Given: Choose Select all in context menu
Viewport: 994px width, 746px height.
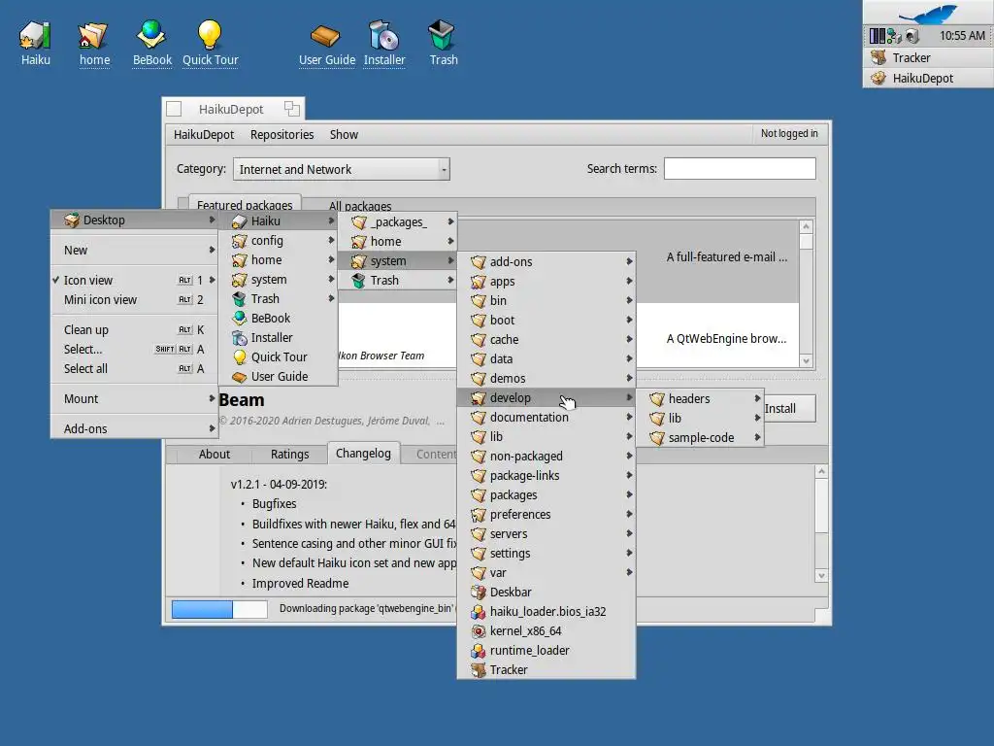Looking at the screenshot, I should [x=134, y=368].
